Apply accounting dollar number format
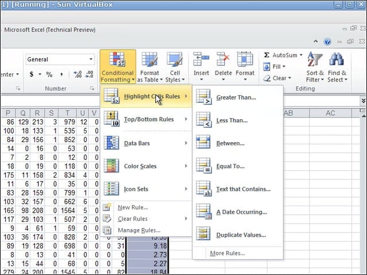 (x=32, y=74)
